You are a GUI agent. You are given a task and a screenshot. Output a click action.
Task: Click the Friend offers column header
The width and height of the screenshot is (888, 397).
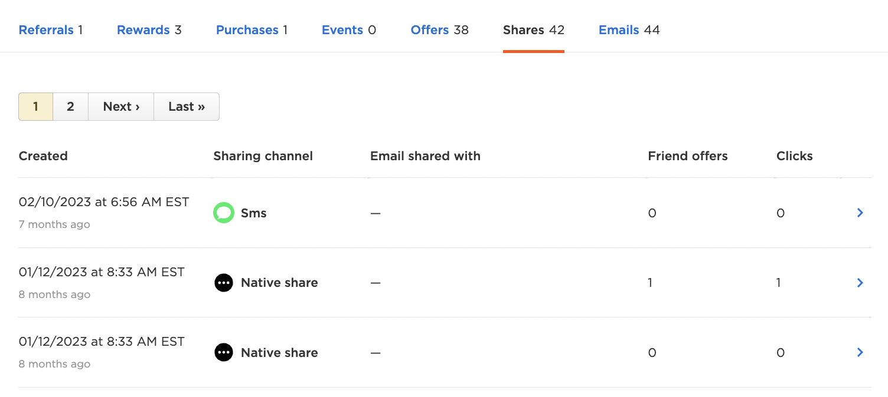click(x=687, y=156)
